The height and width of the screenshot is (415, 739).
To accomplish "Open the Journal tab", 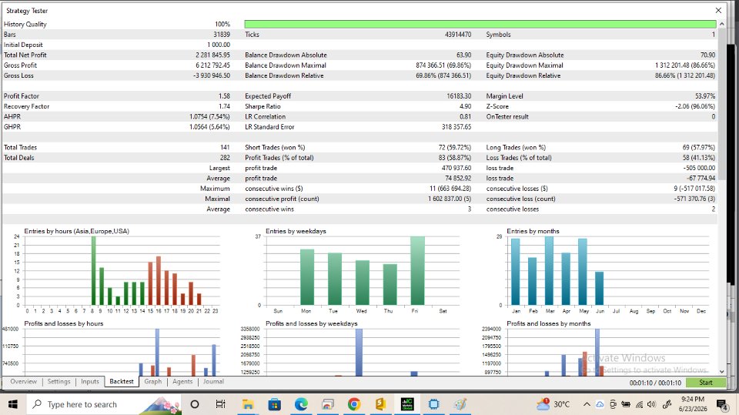I will click(x=213, y=382).
